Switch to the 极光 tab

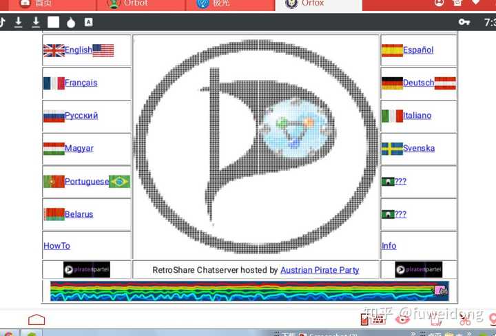coord(230,4)
